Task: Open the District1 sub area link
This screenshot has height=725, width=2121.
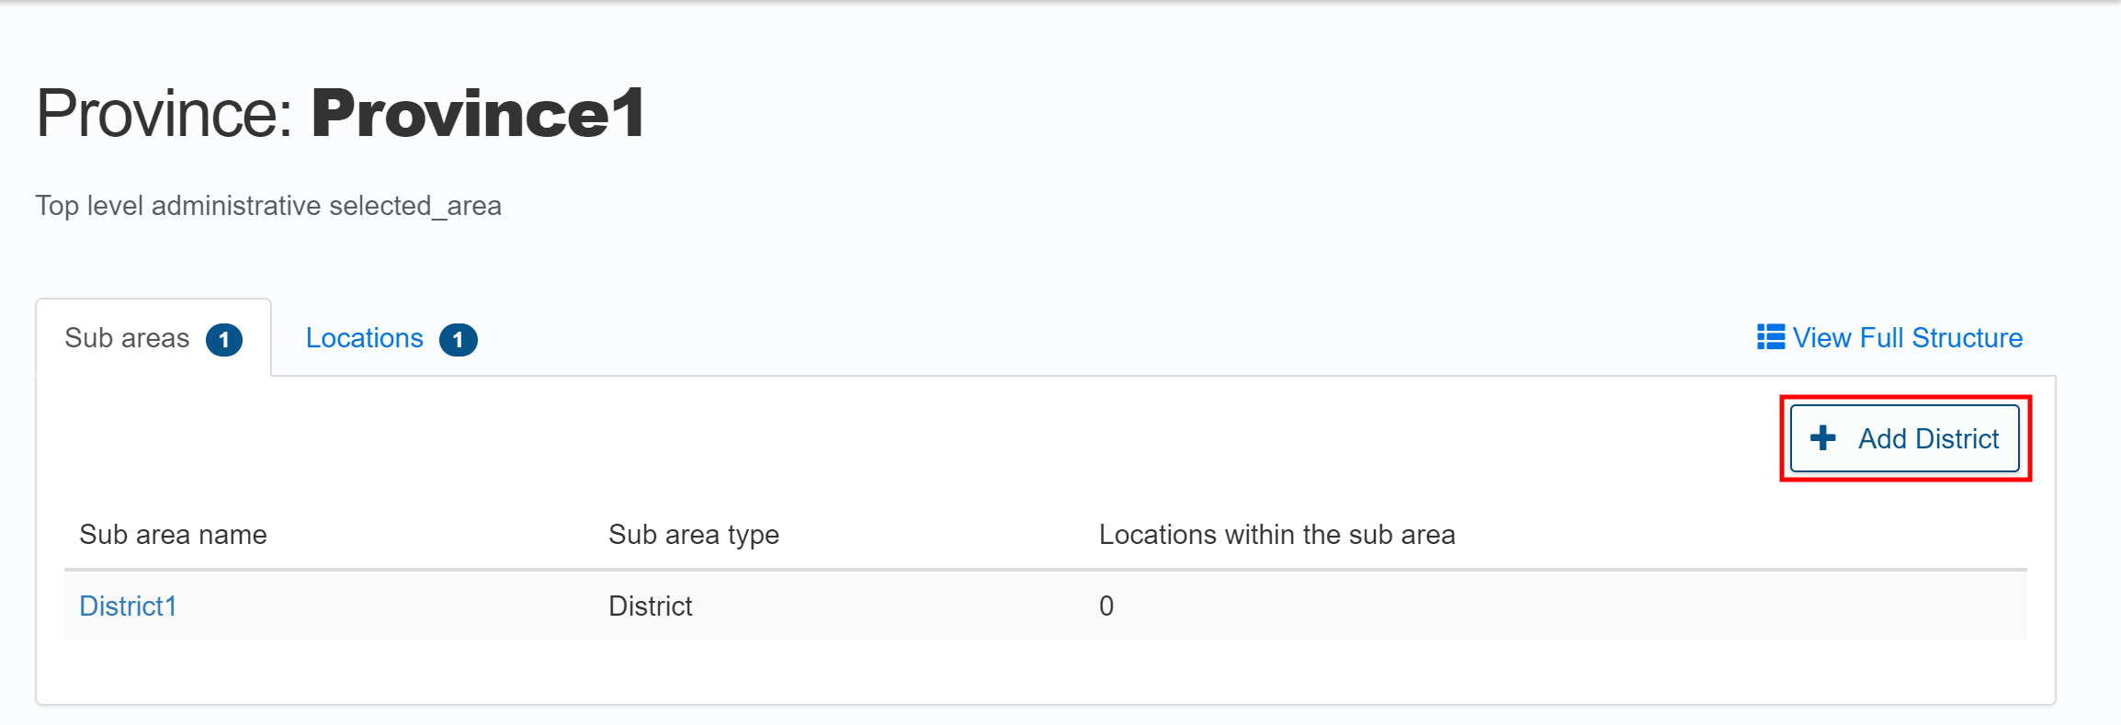Action: (x=128, y=606)
